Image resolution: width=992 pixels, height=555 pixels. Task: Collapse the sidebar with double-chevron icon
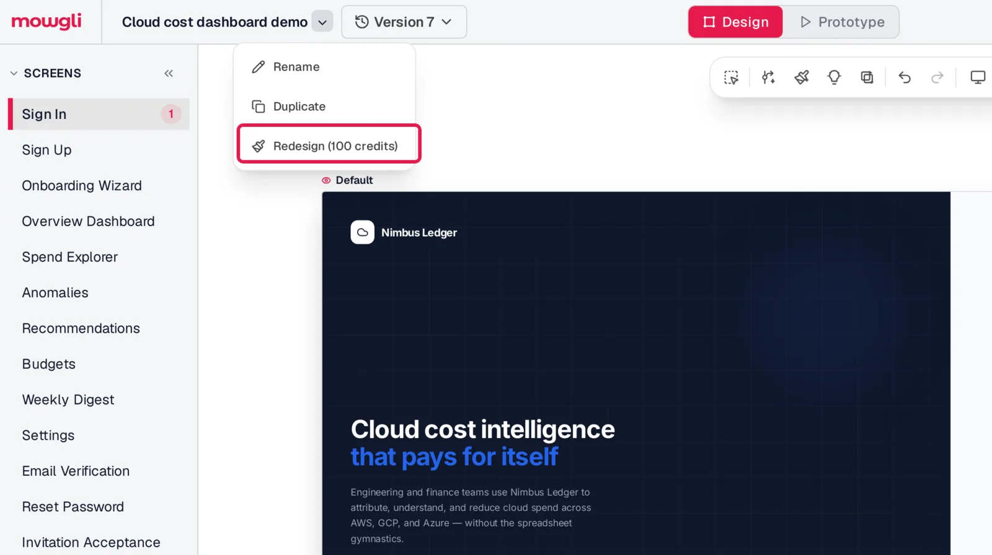coord(169,73)
